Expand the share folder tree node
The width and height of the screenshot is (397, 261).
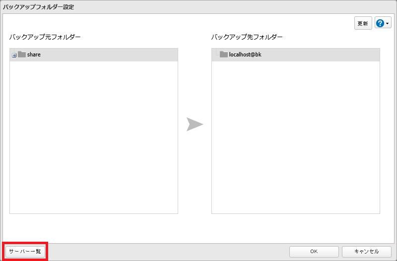pos(14,55)
